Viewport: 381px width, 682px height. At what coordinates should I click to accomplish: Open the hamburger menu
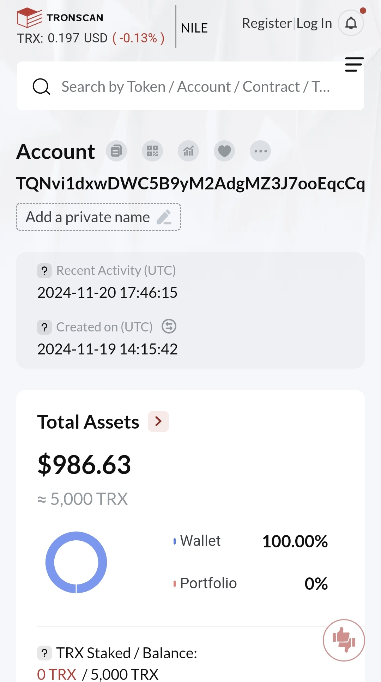(x=354, y=65)
